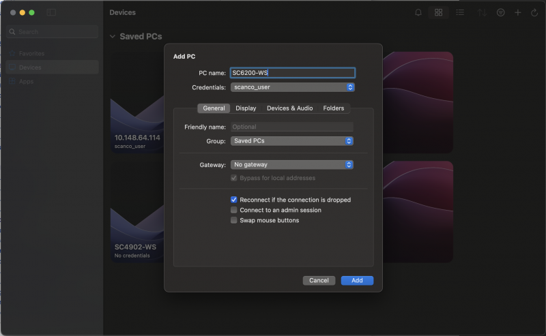Select the General tab
Image resolution: width=546 pixels, height=336 pixels.
pos(214,108)
